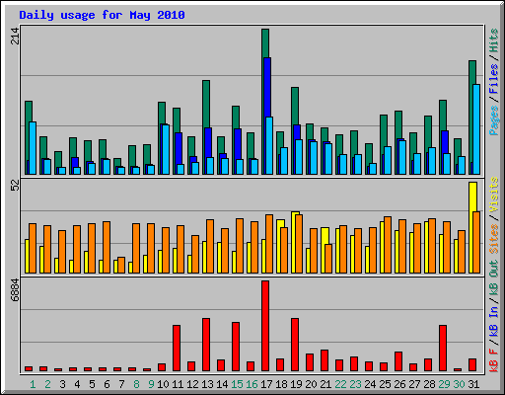Click the 6884 value on the bottom axis
The height and width of the screenshot is (395, 505).
coord(15,290)
